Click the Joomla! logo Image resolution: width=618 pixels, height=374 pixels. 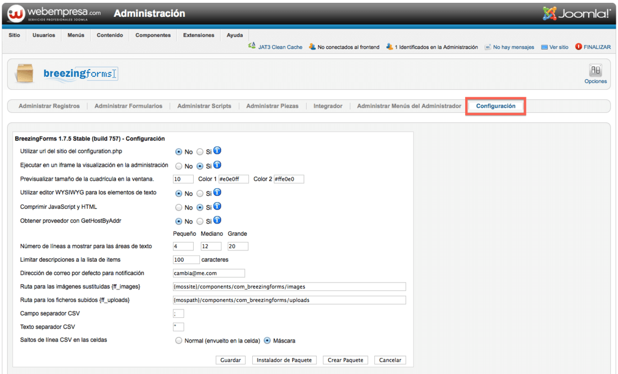click(576, 13)
